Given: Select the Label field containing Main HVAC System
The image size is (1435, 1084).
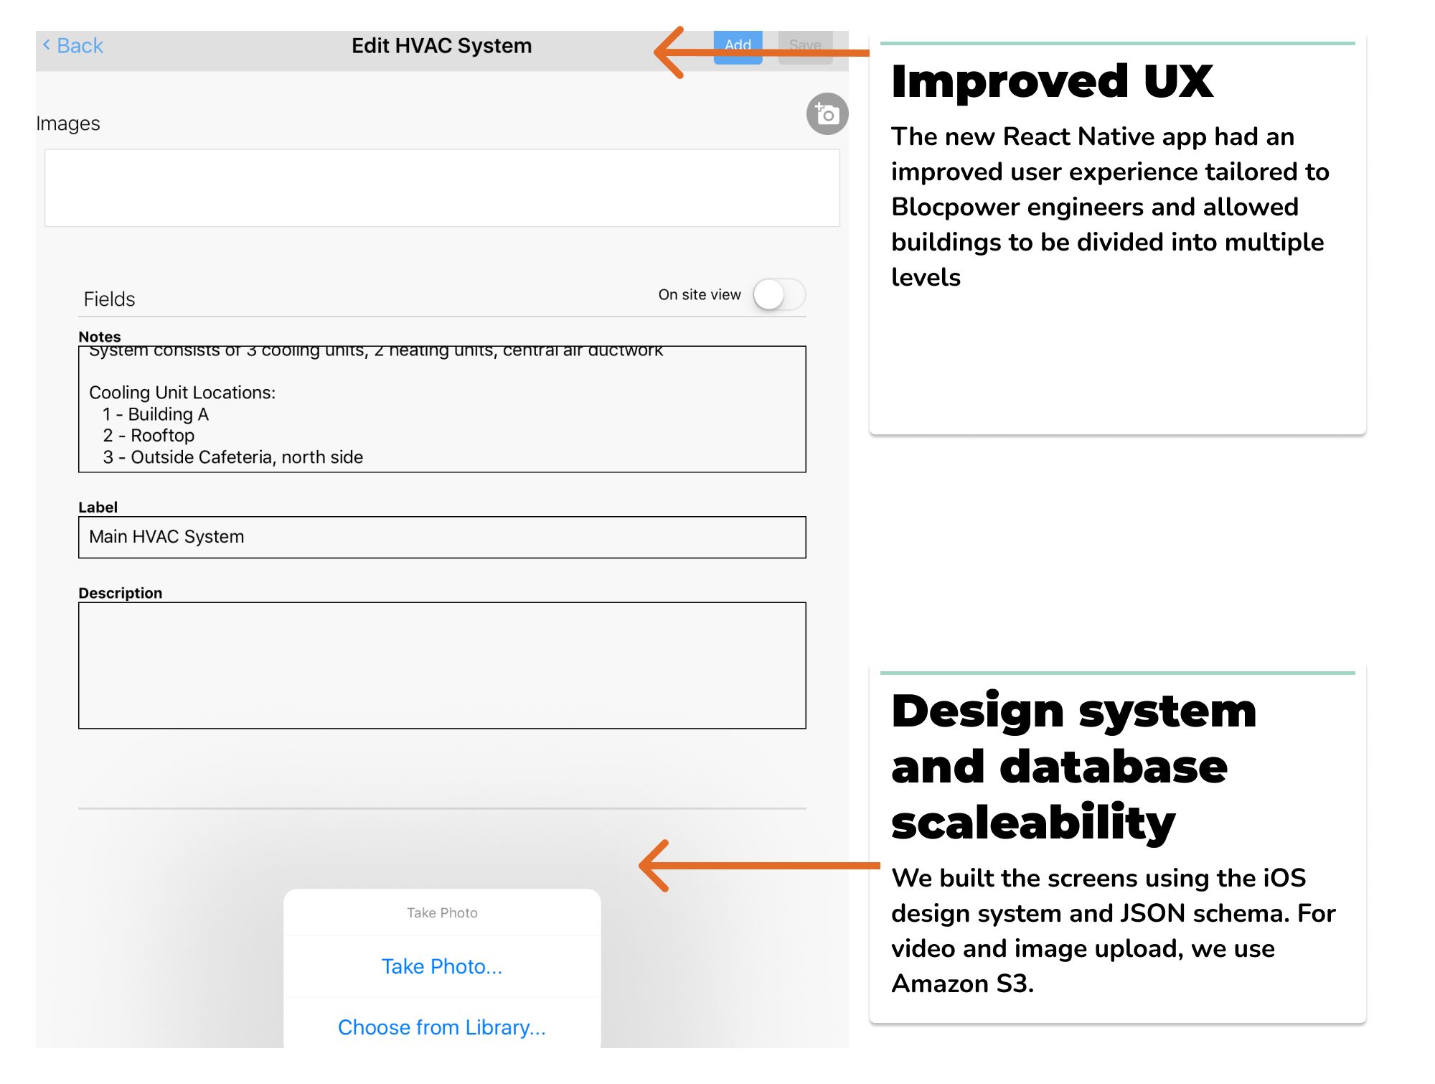Looking at the screenshot, I should click(441, 536).
